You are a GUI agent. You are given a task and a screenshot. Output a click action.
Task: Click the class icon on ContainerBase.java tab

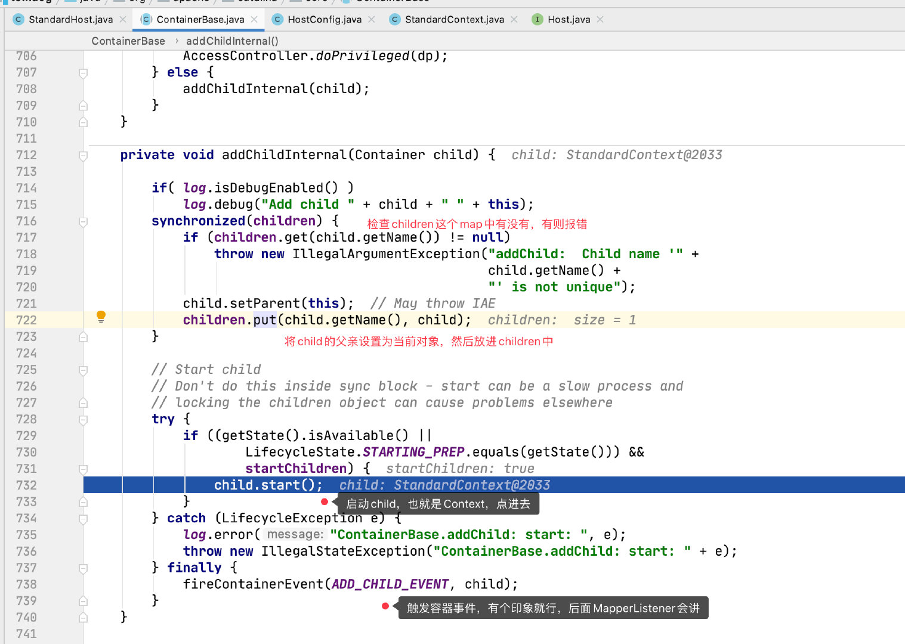click(146, 20)
